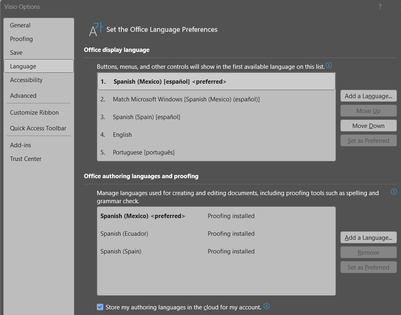Screen dimensions: 401x315
Task: Select Spanish (Mexico) preferred authoring language
Action: pyautogui.click(x=216, y=216)
